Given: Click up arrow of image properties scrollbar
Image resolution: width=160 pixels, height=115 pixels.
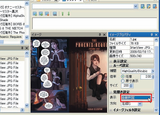Looking at the screenshot, I should coord(156,39).
